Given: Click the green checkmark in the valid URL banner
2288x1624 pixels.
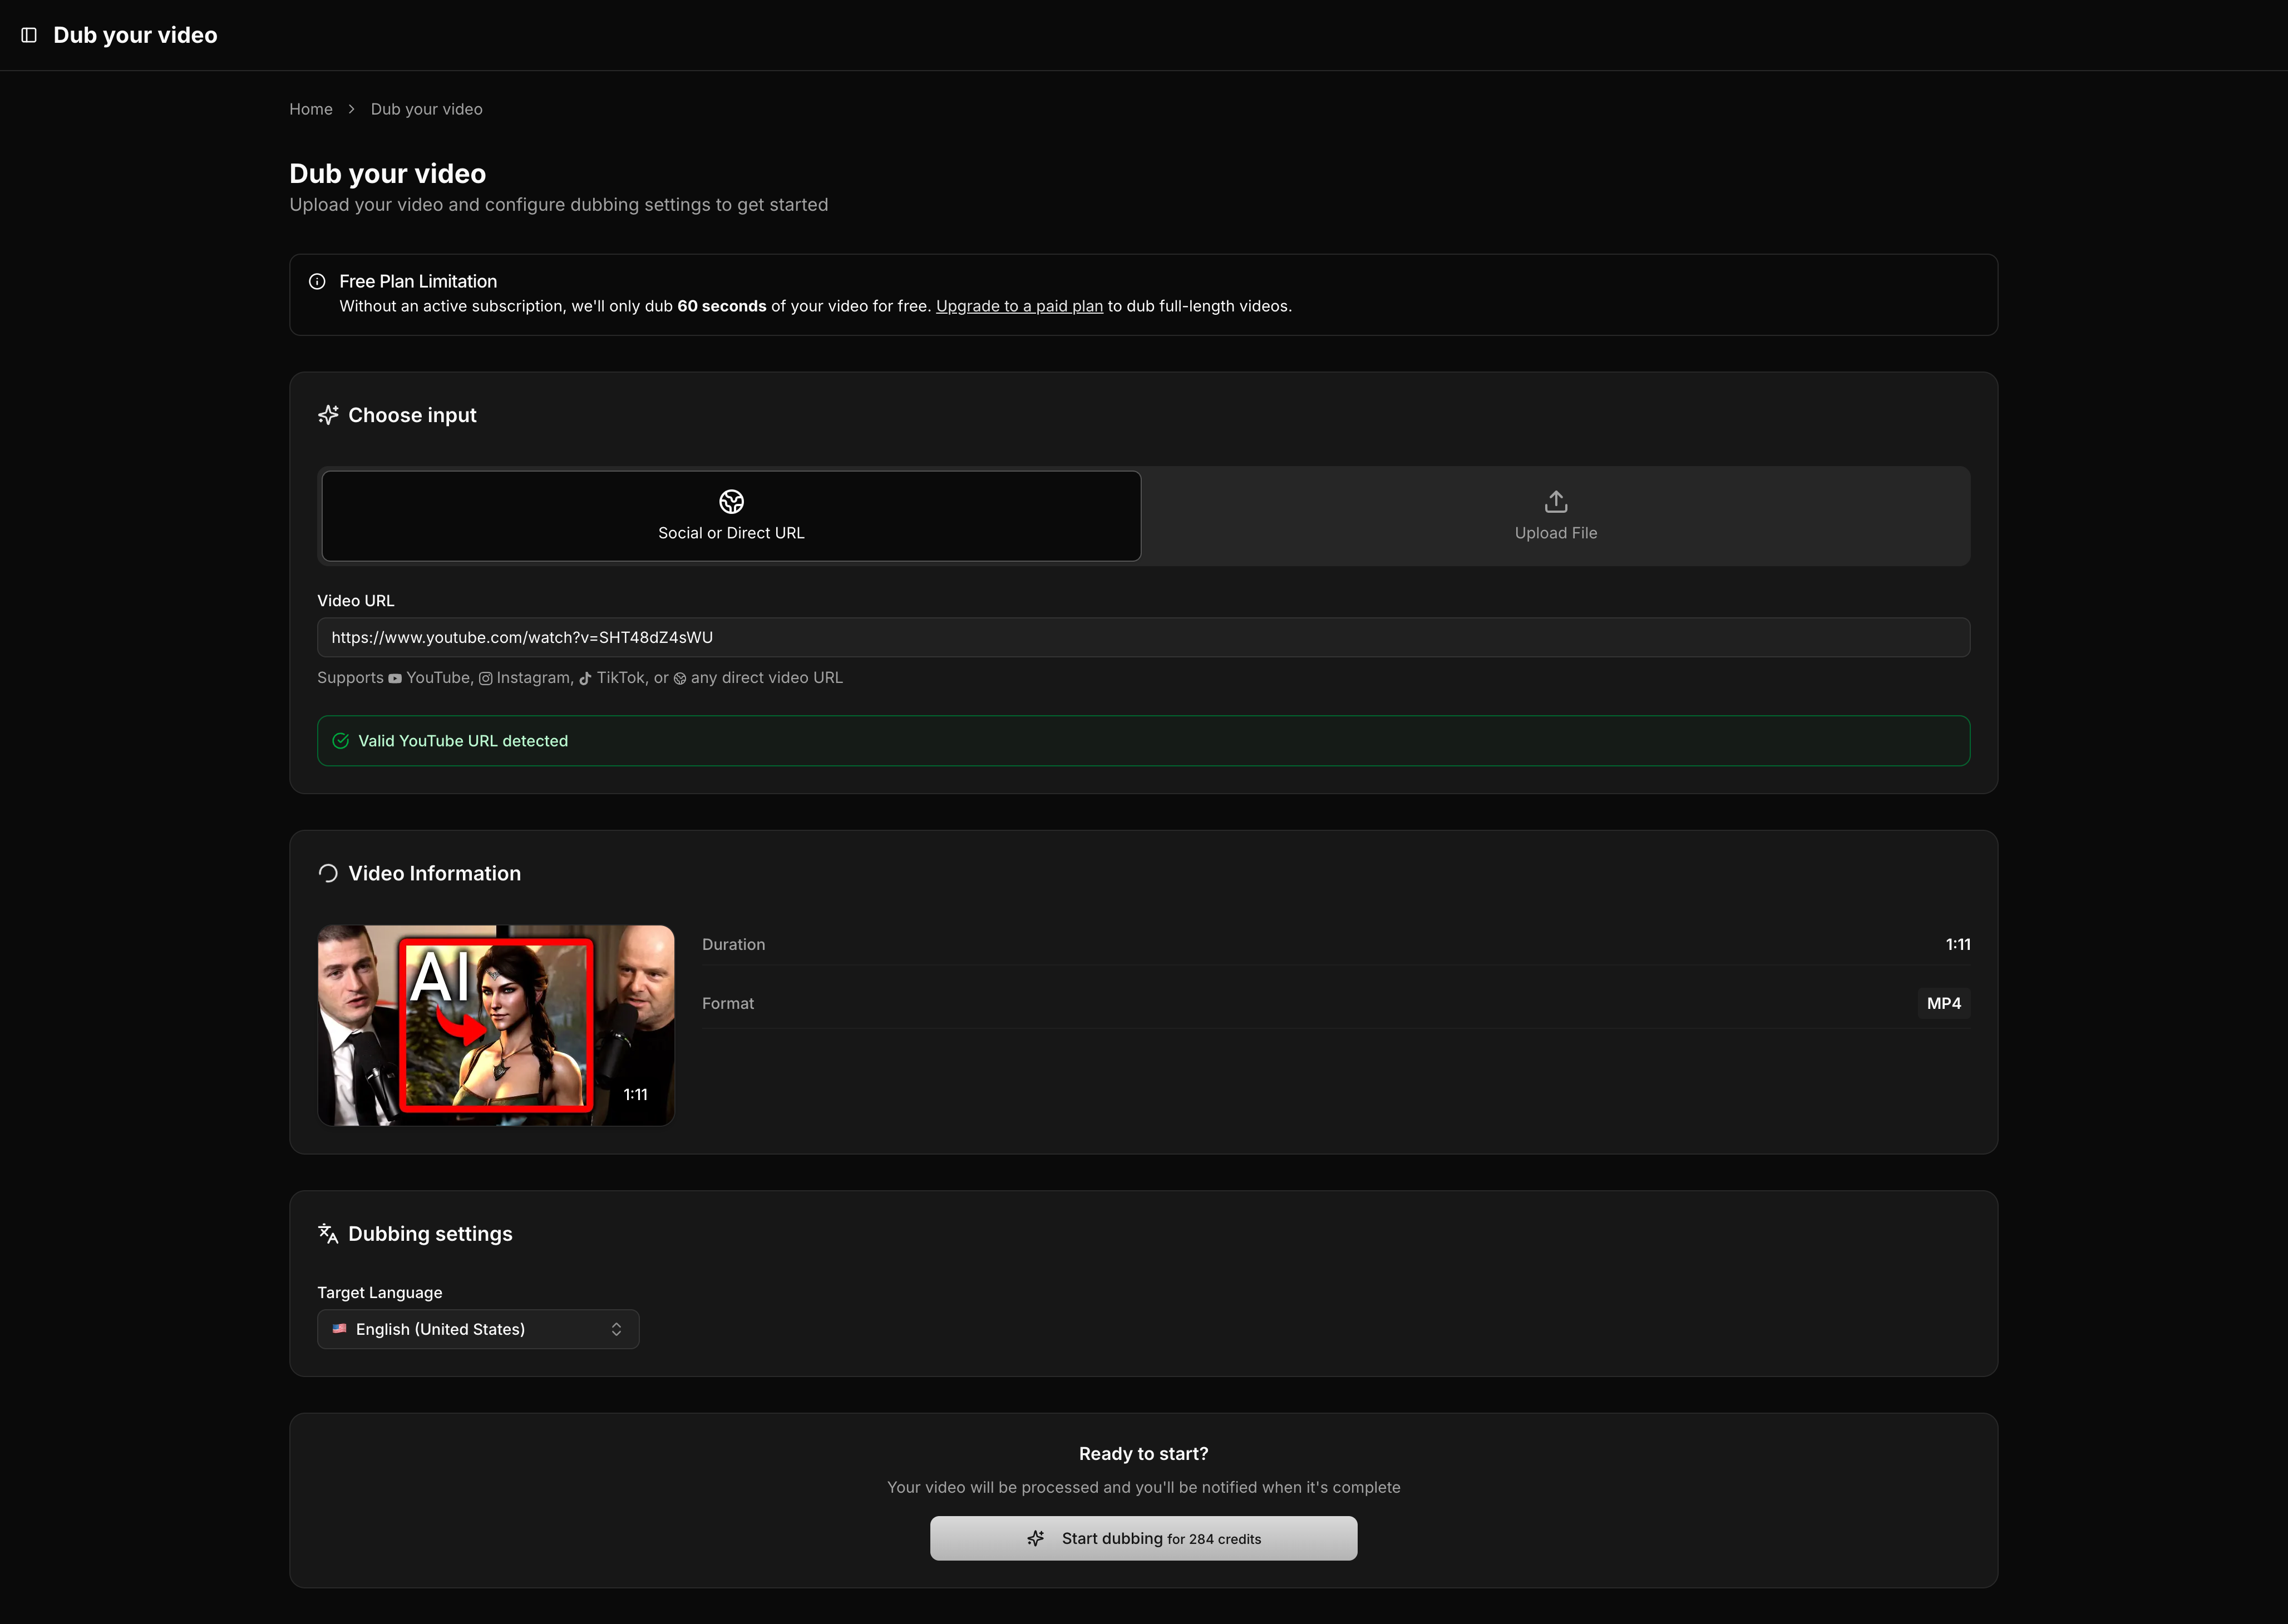Looking at the screenshot, I should 341,740.
